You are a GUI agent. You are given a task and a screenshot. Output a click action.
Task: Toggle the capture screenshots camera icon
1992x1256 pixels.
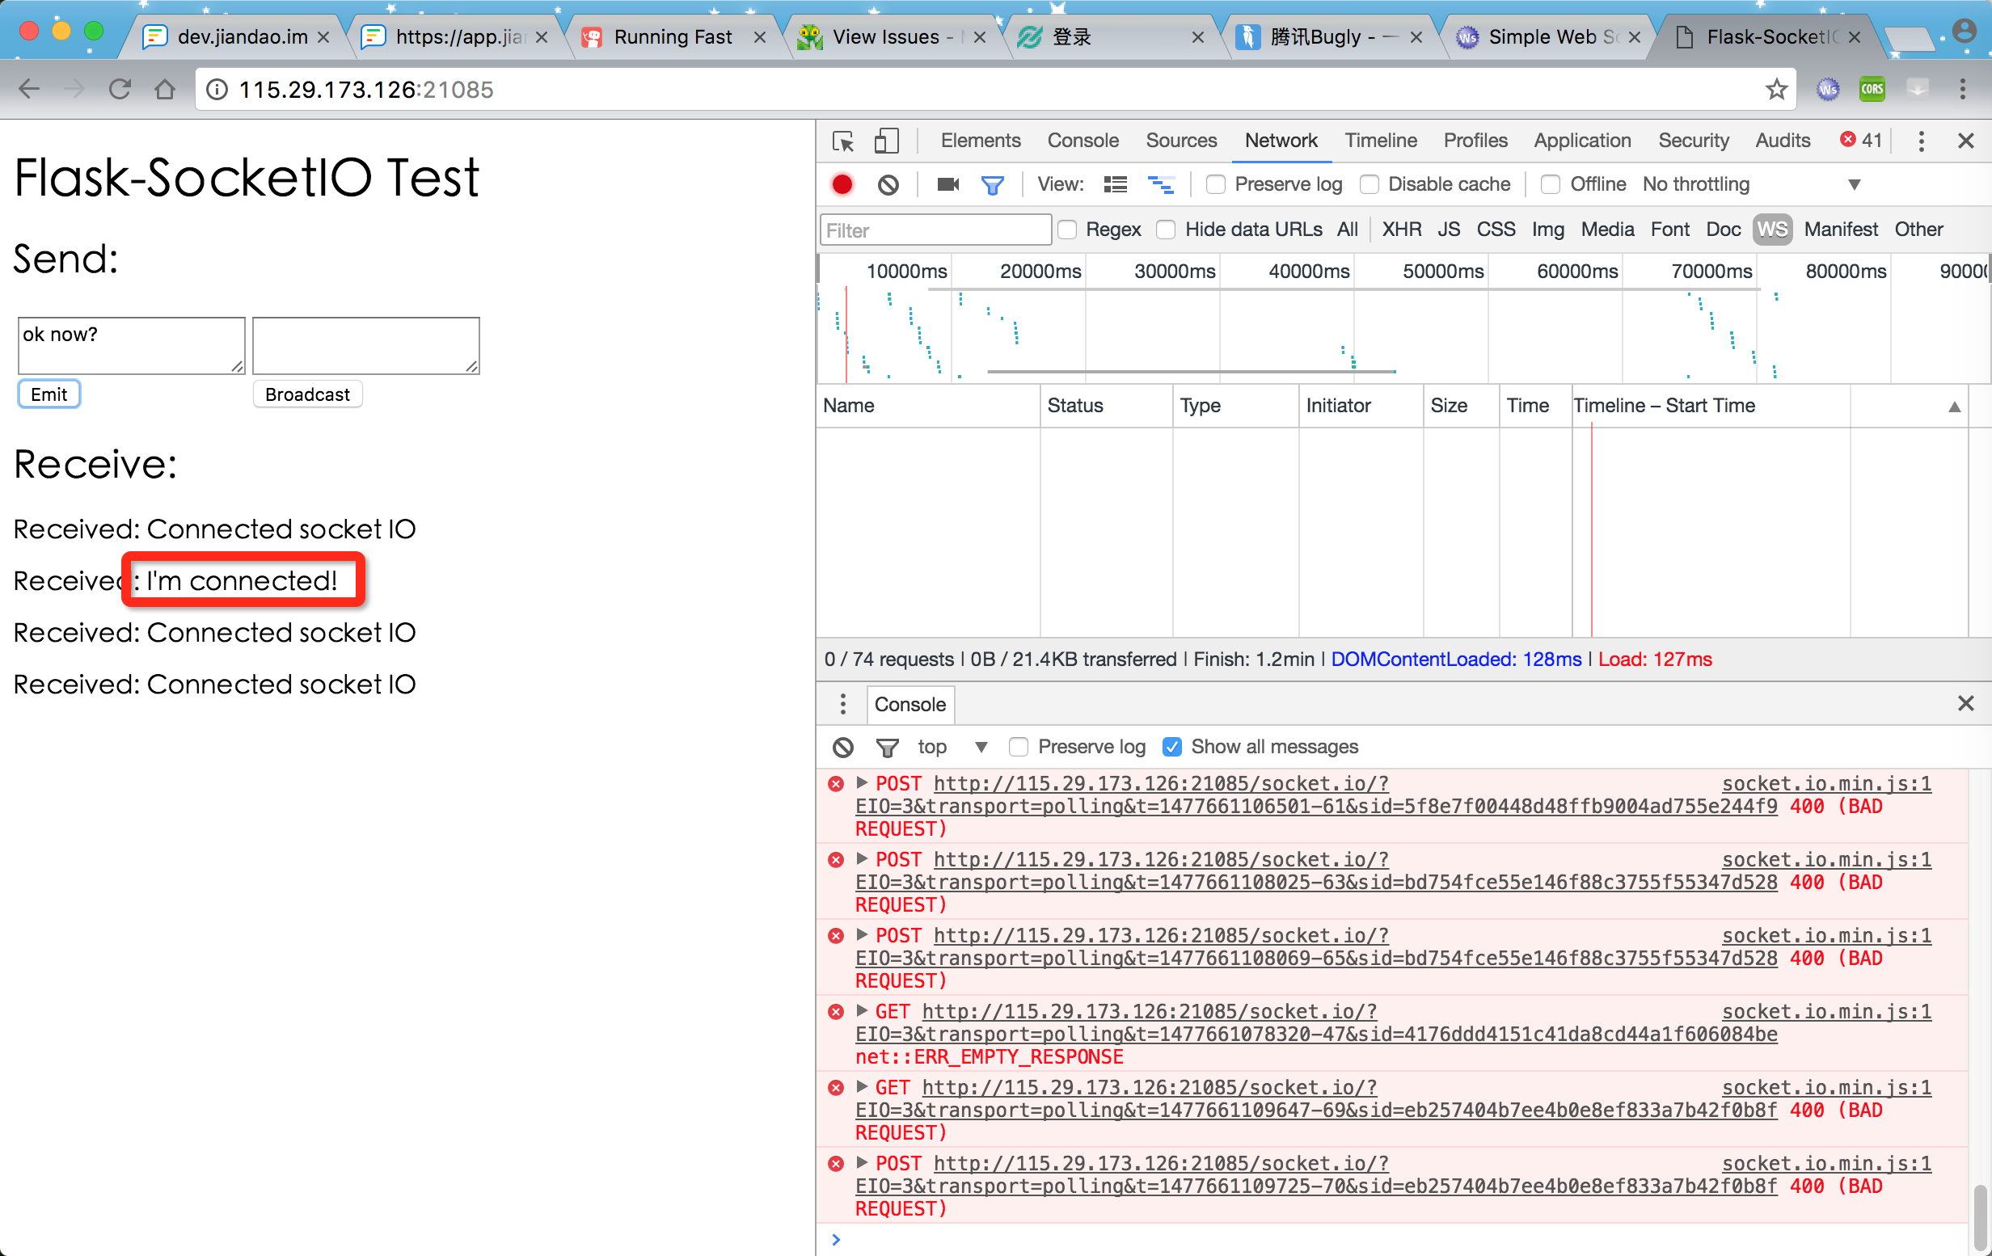click(x=947, y=184)
